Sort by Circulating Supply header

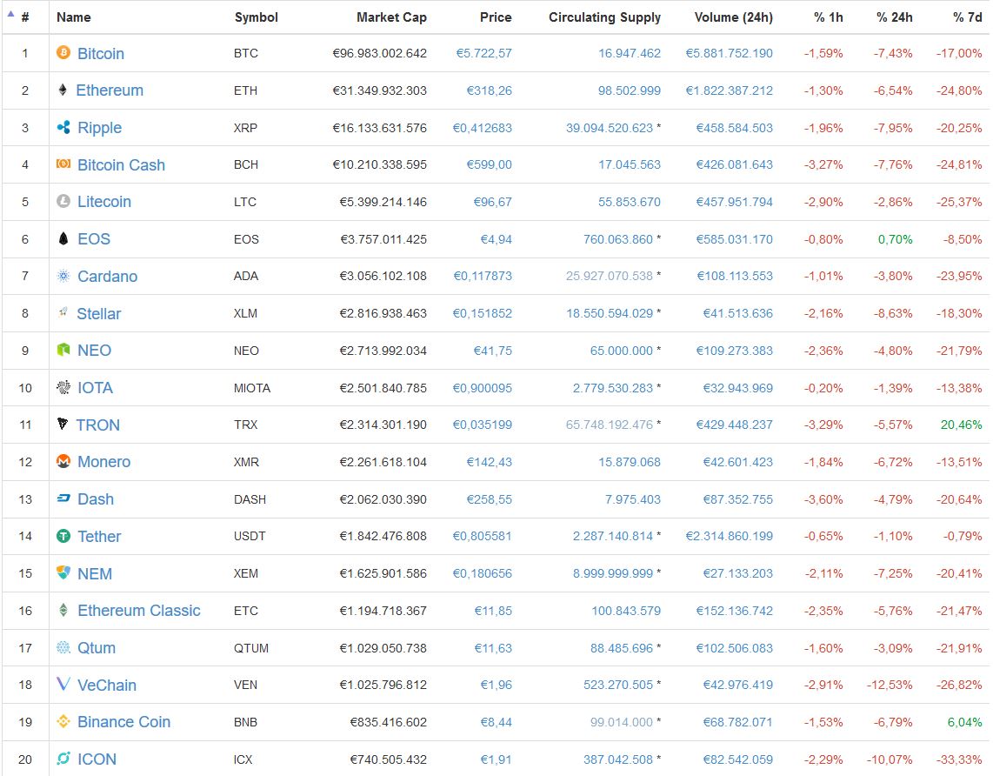point(604,17)
